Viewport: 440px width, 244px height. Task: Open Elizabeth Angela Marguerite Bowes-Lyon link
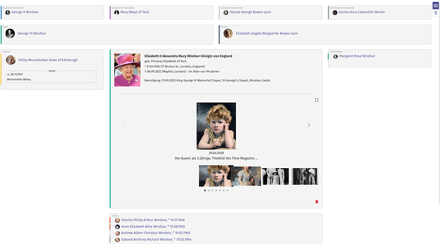[267, 33]
